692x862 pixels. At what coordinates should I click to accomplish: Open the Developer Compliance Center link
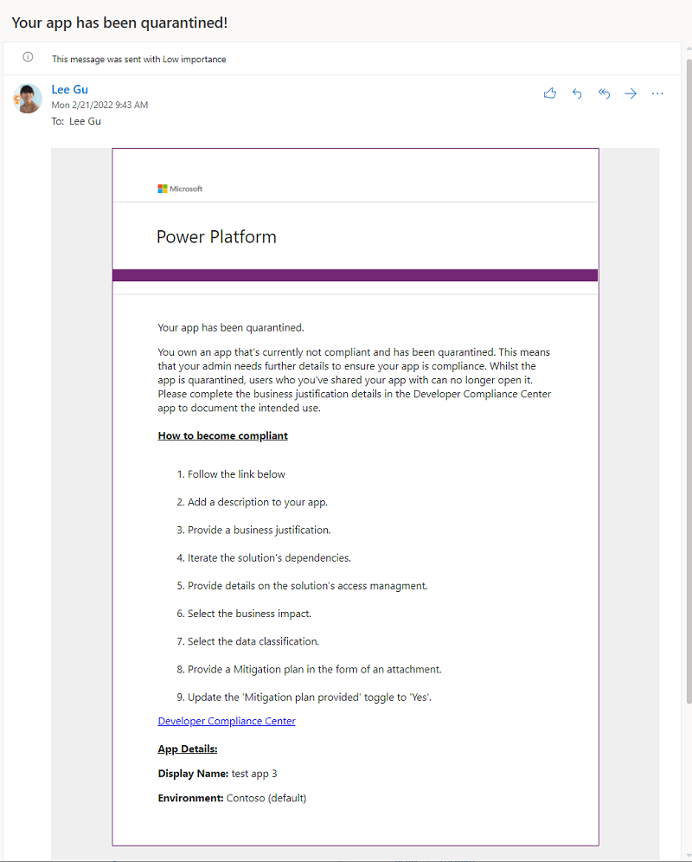[226, 720]
